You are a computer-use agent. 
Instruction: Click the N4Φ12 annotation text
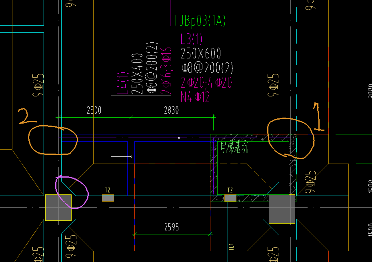[195, 97]
